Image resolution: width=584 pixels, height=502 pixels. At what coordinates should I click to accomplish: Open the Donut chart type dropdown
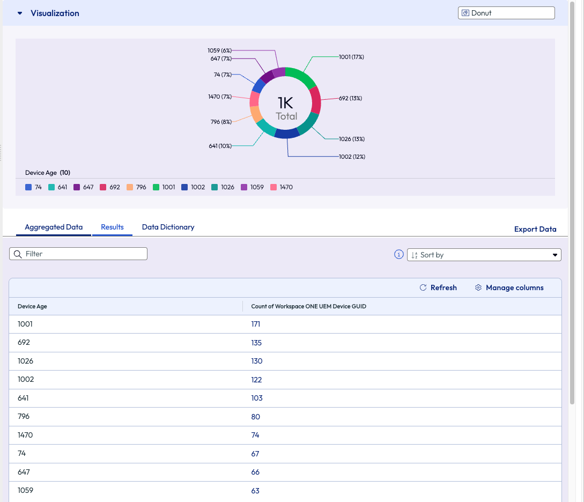[506, 13]
